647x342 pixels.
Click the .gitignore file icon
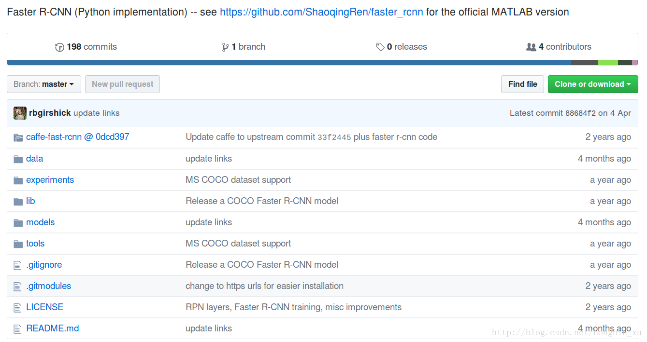(18, 265)
